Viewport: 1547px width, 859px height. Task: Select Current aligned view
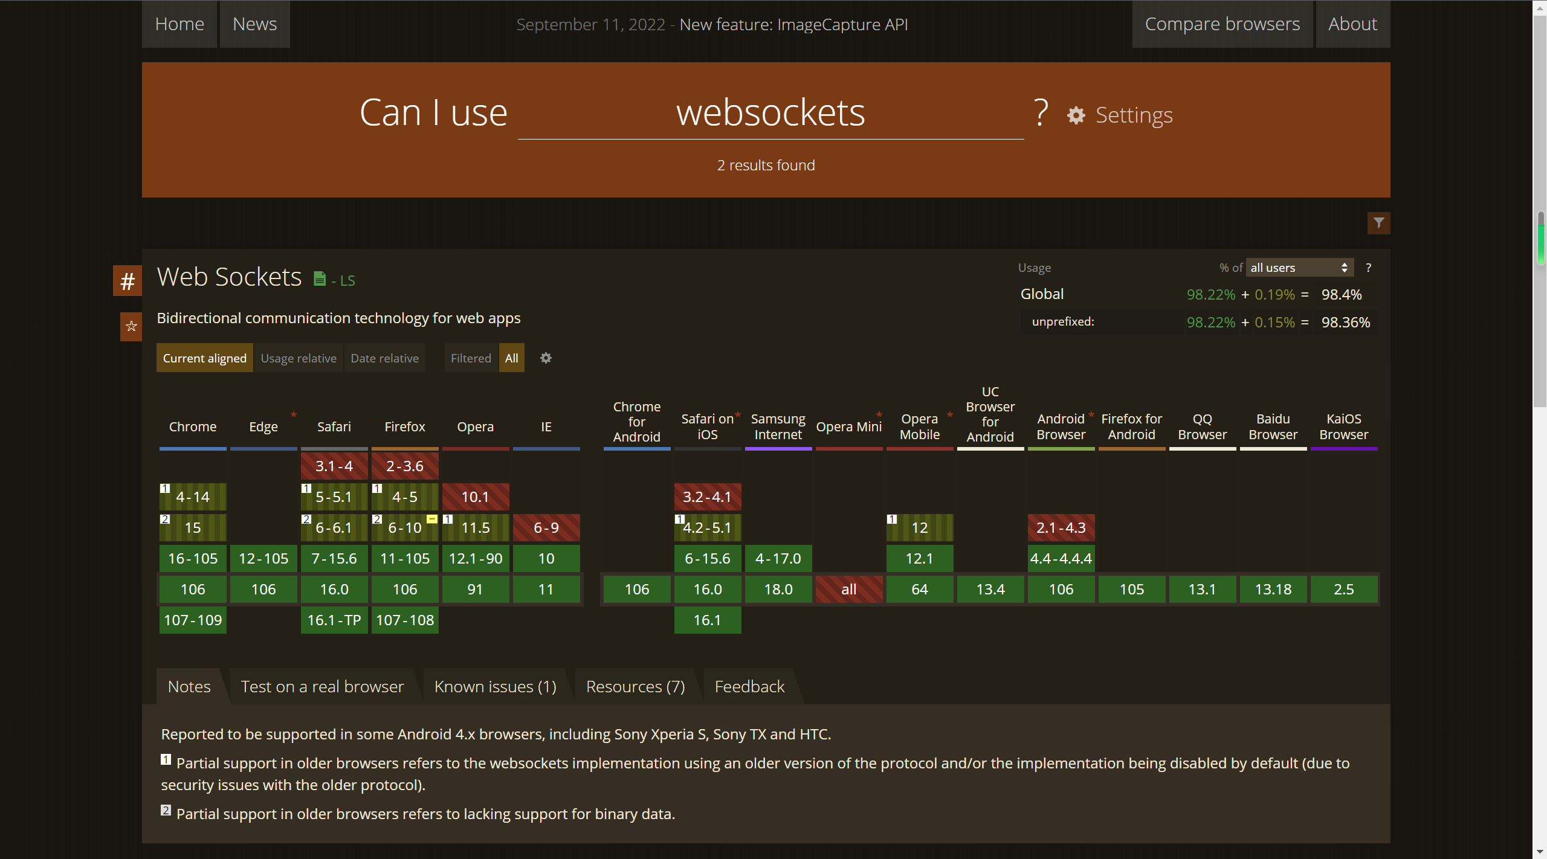205,358
